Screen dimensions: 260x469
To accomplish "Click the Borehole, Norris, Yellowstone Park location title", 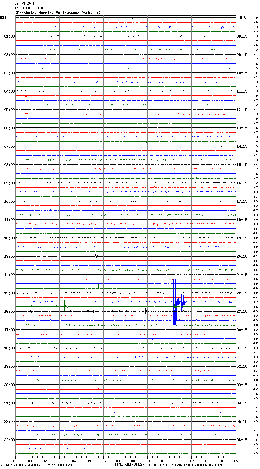I will pyautogui.click(x=58, y=13).
